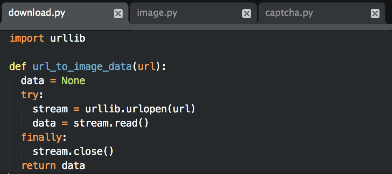The image size is (392, 174).
Task: Click the stream.read() call
Action: click(x=111, y=123)
